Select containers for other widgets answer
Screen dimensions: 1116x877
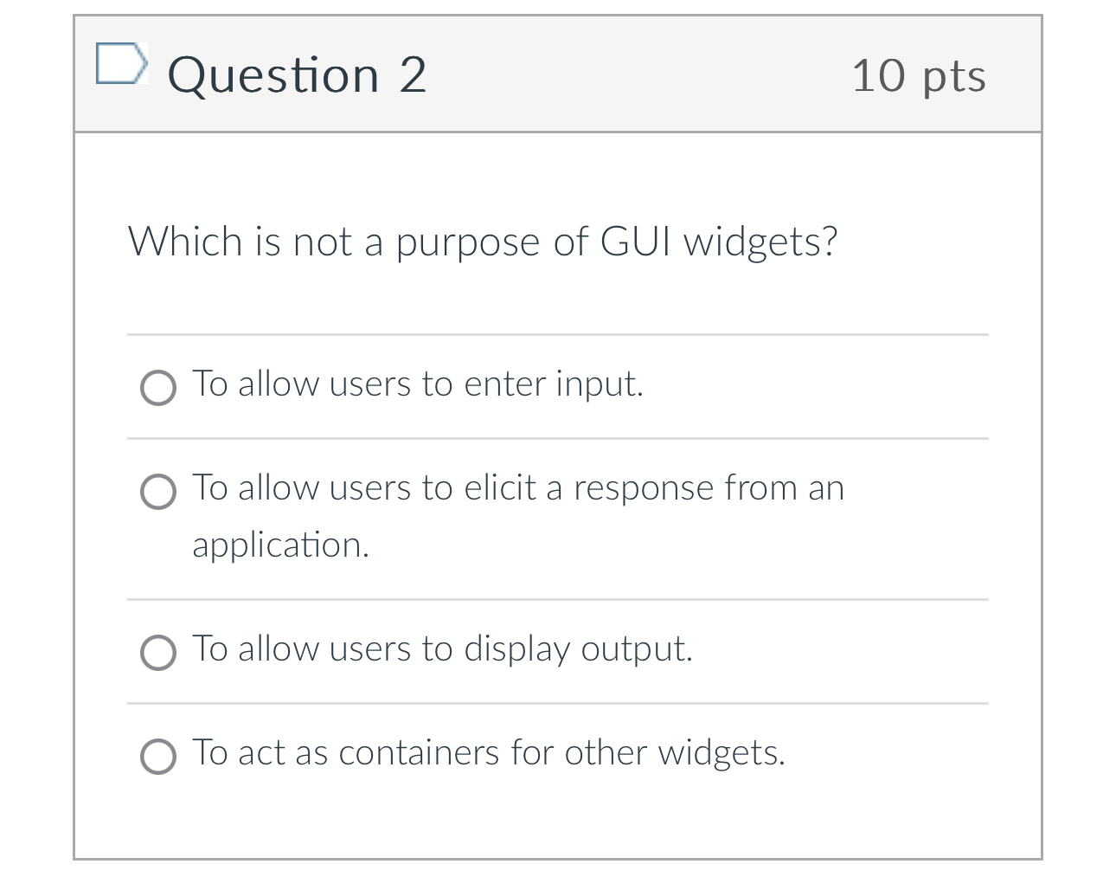click(158, 757)
